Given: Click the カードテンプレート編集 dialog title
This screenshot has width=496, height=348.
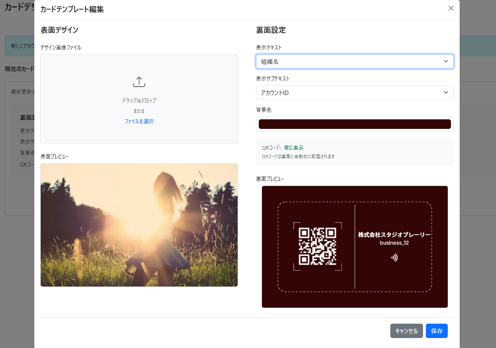Looking at the screenshot, I should pyautogui.click(x=72, y=9).
